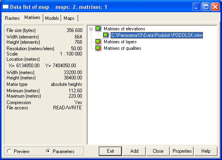Collapse the Matrixes of elevations tree node
The height and width of the screenshot is (160, 222).
click(91, 29)
